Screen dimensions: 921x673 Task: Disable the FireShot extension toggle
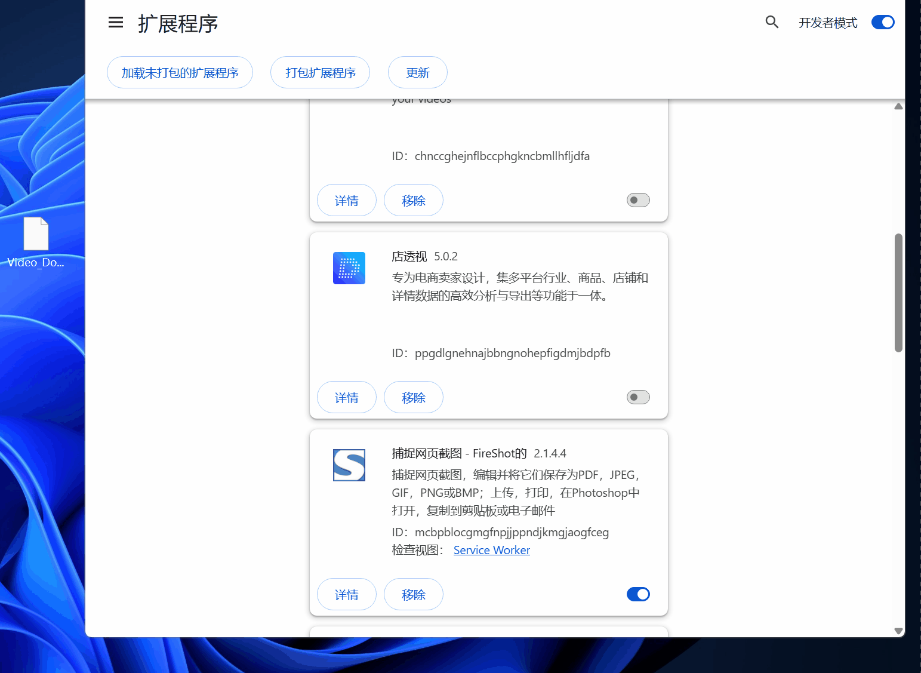coord(637,594)
